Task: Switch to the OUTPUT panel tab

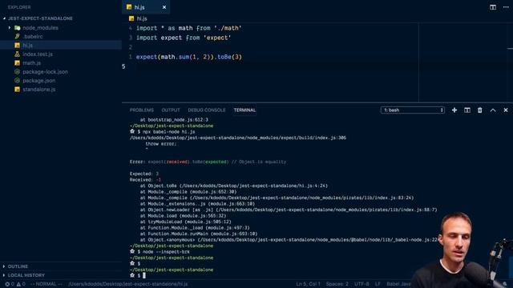Action: tap(171, 110)
